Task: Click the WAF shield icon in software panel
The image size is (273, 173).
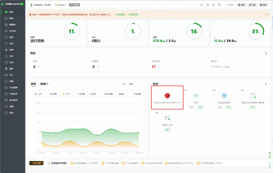Action: [196, 96]
